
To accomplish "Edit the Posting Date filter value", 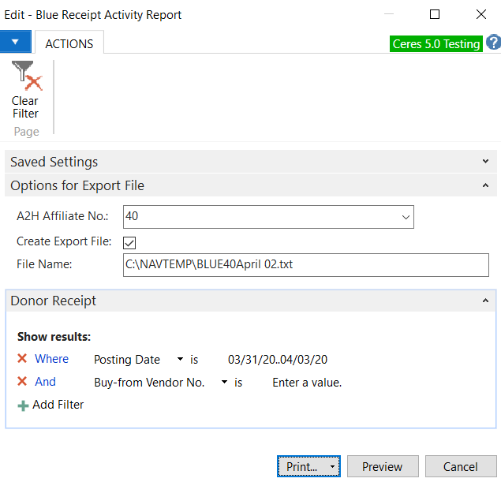I will pyautogui.click(x=277, y=360).
